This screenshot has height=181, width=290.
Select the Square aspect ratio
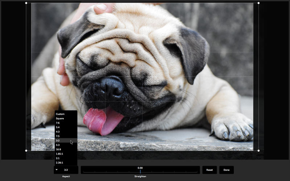(x=66, y=118)
